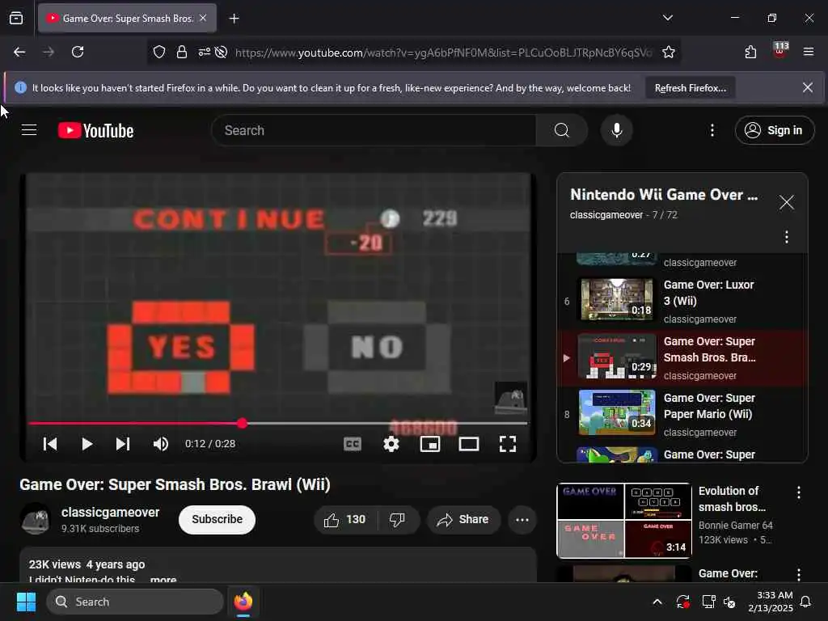Open the uBlock extension with 113 badge
Image resolution: width=828 pixels, height=621 pixels.
coord(780,51)
